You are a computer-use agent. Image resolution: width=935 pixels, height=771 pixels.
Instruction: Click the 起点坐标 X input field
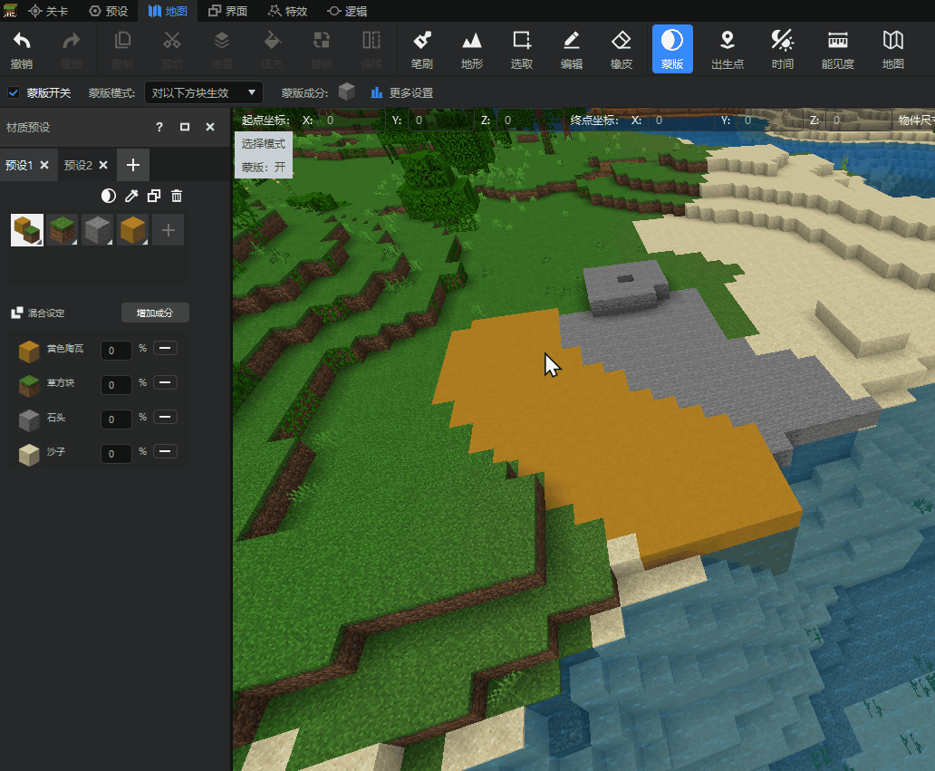click(352, 120)
